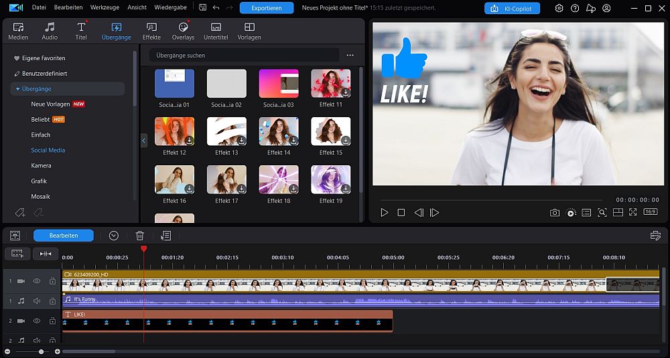Open the Datei menu
The height and width of the screenshot is (358, 670).
click(x=39, y=7)
